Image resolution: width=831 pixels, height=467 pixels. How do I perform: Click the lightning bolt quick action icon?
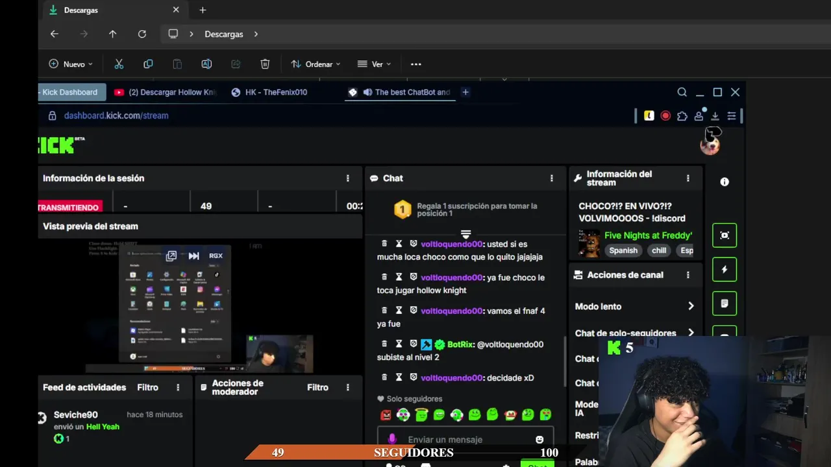tap(725, 269)
